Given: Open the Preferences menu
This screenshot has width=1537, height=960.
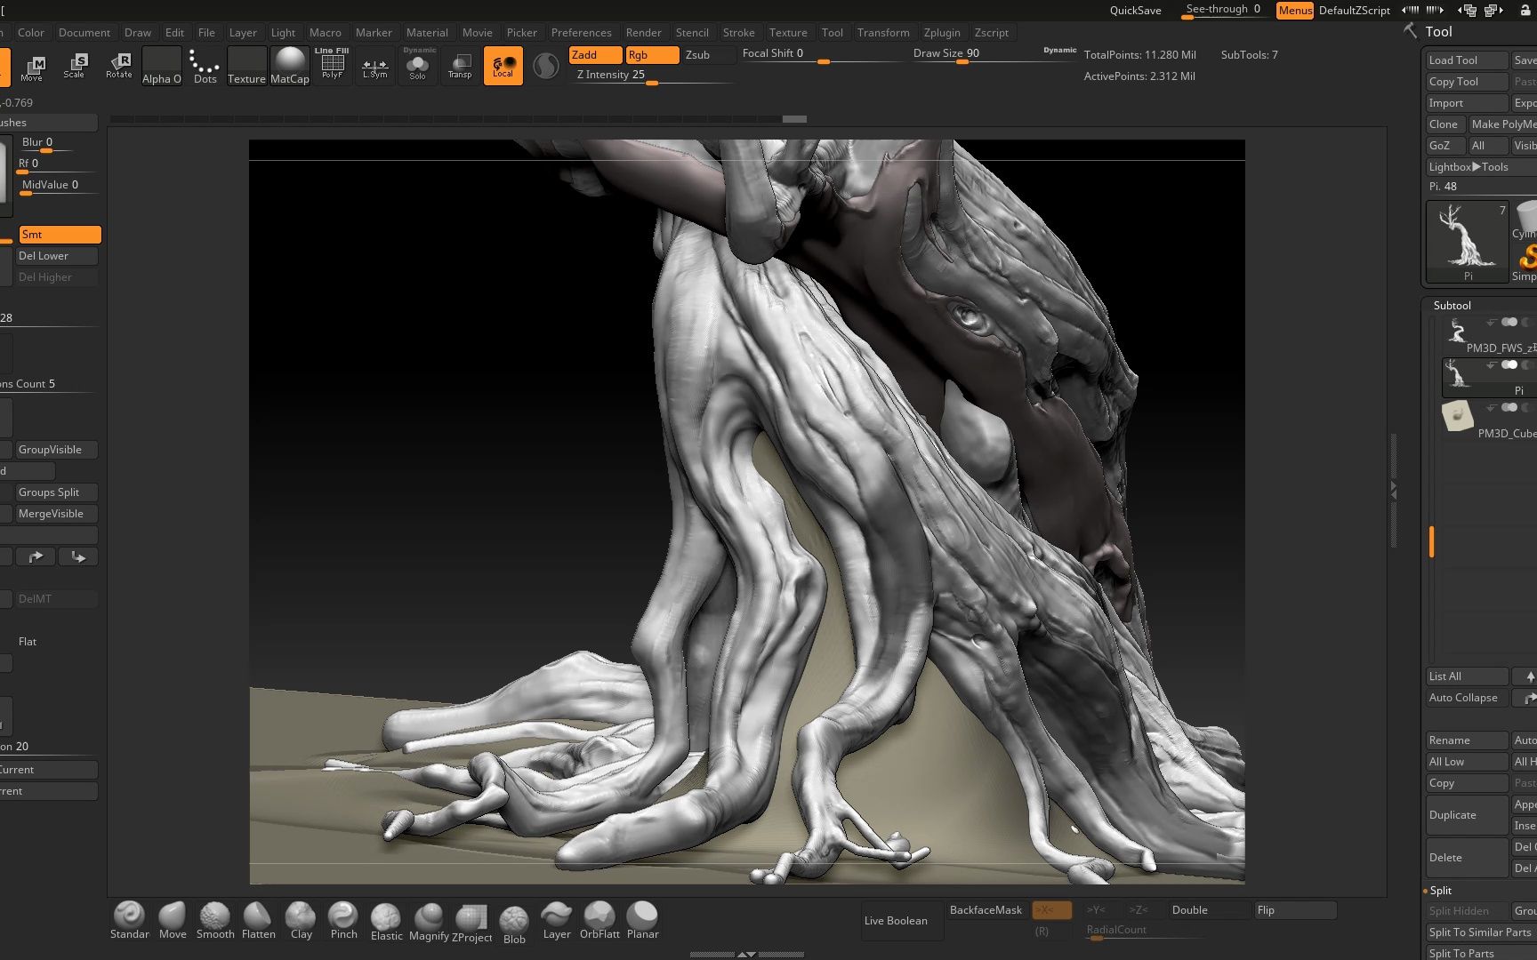Looking at the screenshot, I should click(x=582, y=32).
